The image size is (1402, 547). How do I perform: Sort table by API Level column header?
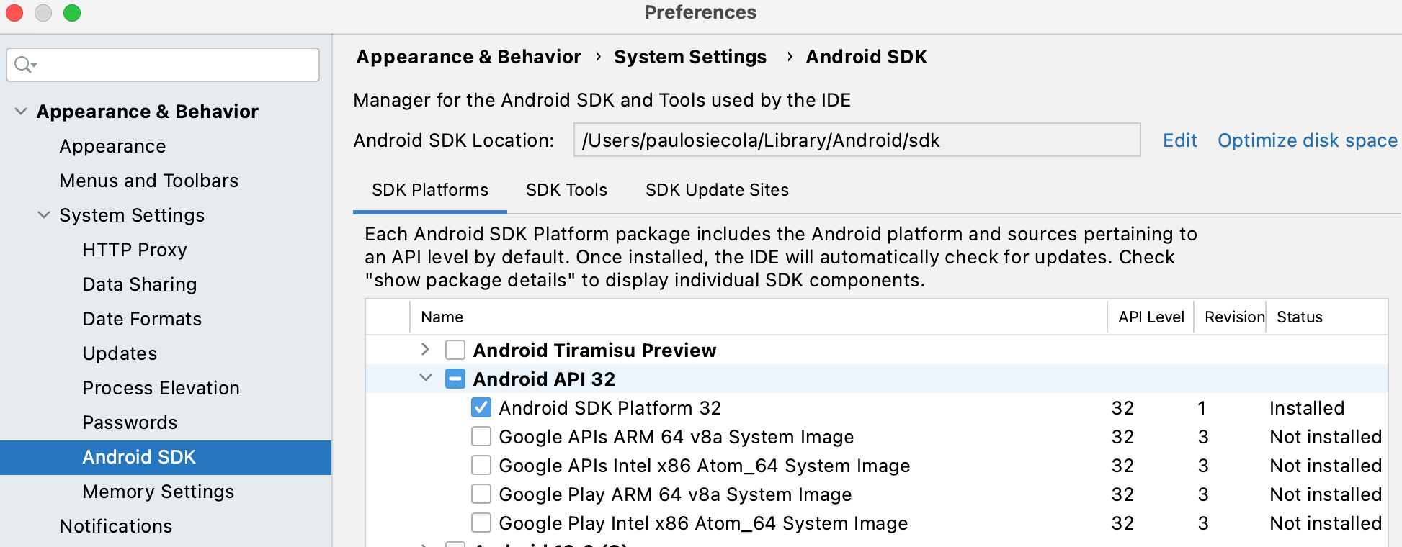(1151, 317)
